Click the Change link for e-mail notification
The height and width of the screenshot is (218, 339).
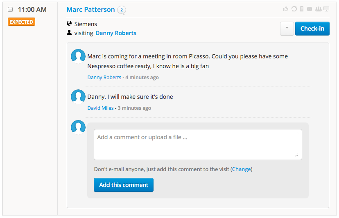pos(242,169)
